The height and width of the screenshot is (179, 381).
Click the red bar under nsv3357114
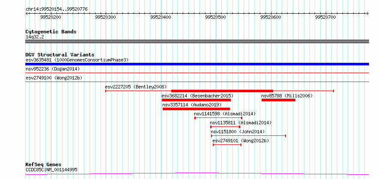196,109
